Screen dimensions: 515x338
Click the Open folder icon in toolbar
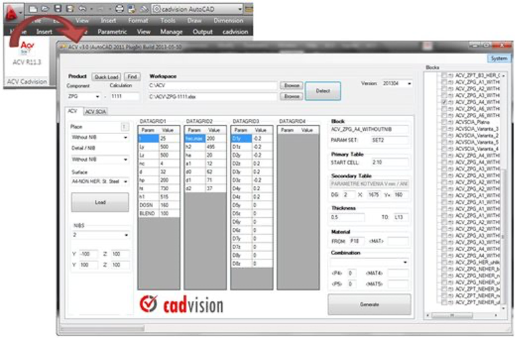45,9
